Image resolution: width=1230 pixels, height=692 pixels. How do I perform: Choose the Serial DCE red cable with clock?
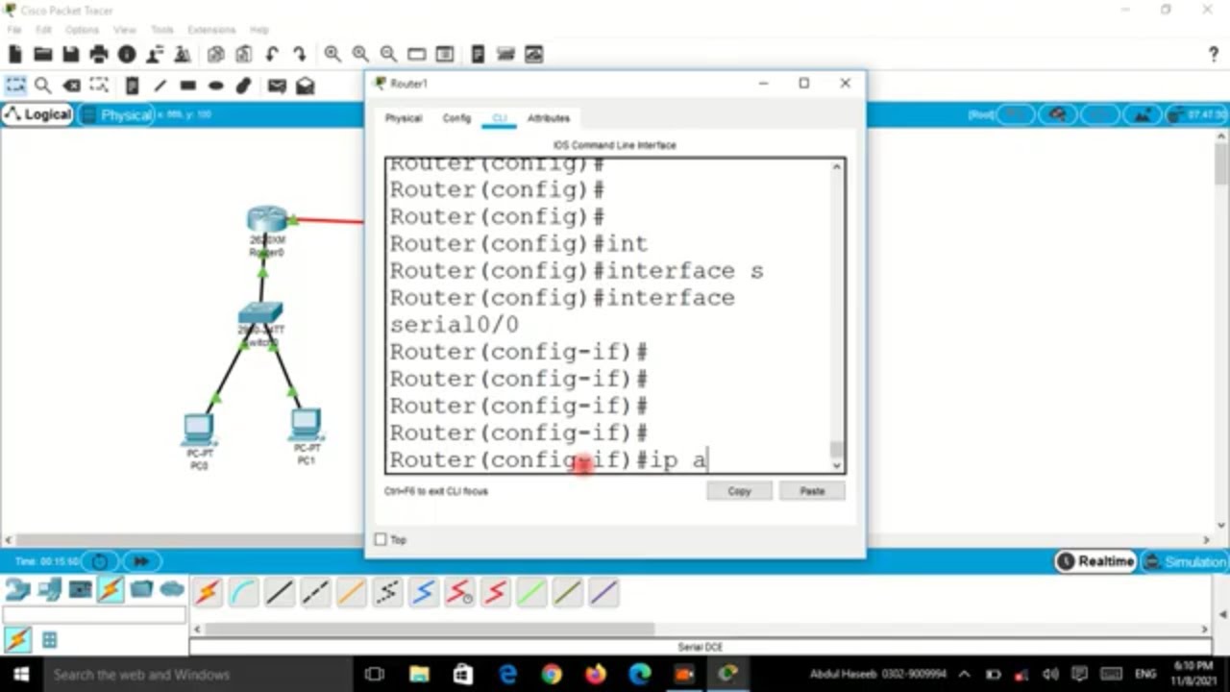coord(460,593)
